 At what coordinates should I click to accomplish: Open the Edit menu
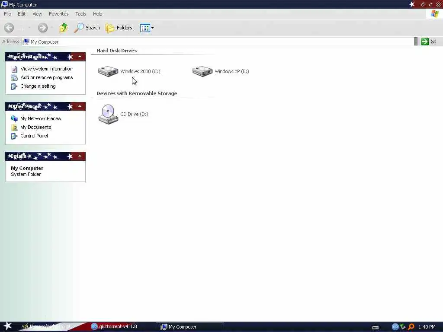click(22, 14)
